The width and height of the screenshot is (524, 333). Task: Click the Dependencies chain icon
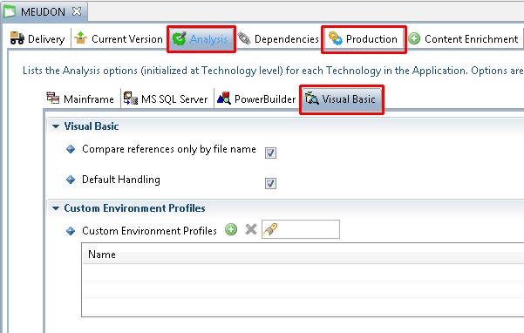click(x=244, y=38)
